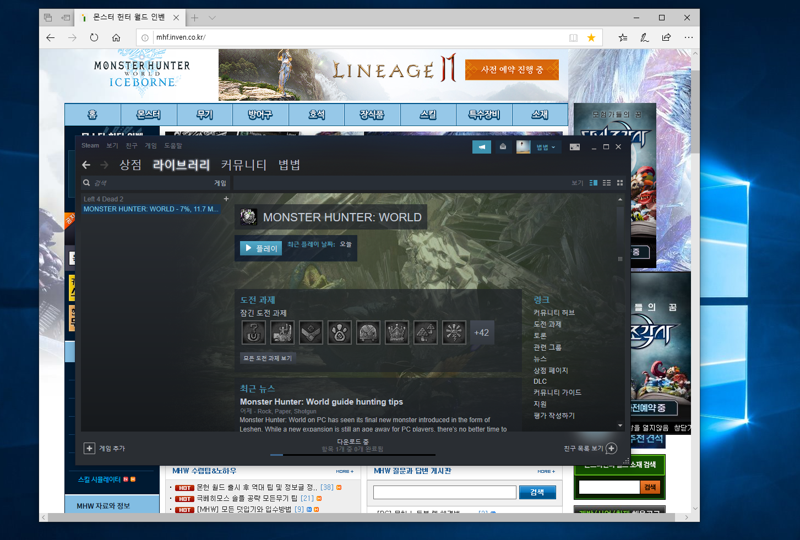Image resolution: width=800 pixels, height=540 pixels.
Task: Open the 친구 menu in Steam
Action: [132, 145]
